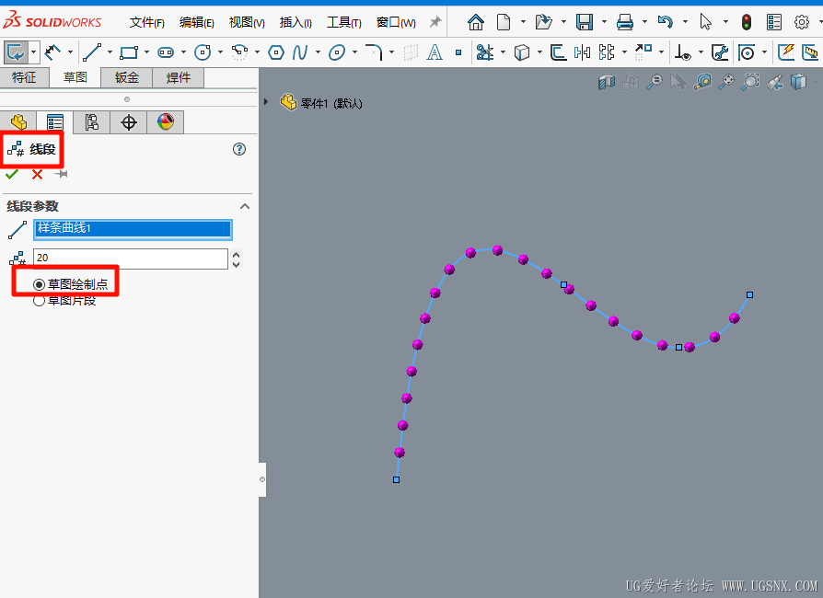This screenshot has height=598, width=823.
Task: Decrease the point count with down arrow
Action: point(237,264)
